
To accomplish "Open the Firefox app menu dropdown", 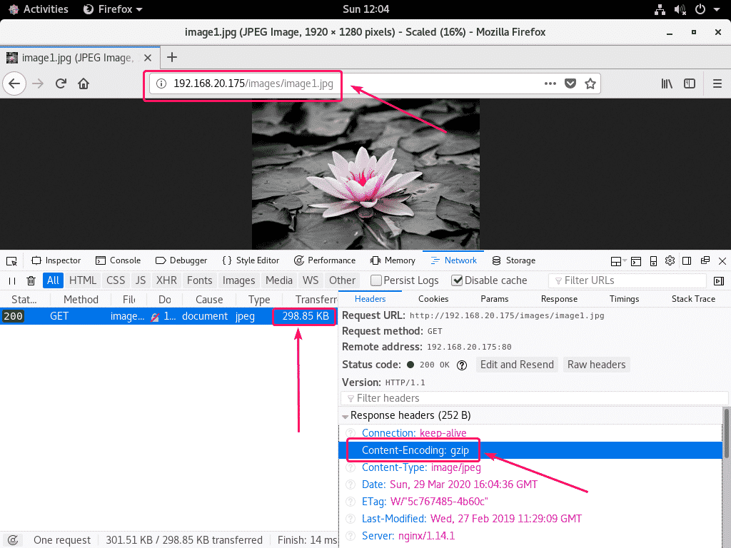I will [x=113, y=9].
